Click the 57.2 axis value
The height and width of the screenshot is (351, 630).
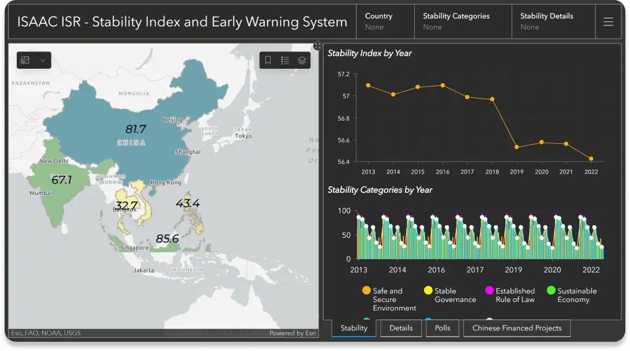pos(343,74)
